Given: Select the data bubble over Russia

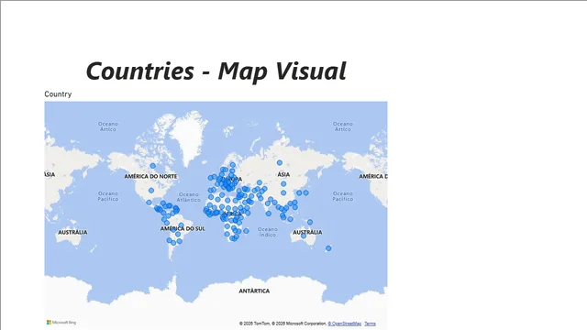Looking at the screenshot, I should pyautogui.click(x=280, y=163).
